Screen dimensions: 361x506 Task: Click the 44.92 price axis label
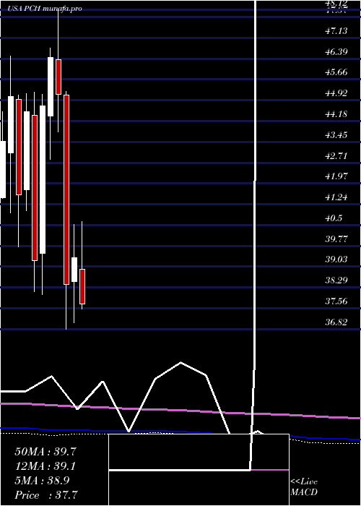(336, 93)
